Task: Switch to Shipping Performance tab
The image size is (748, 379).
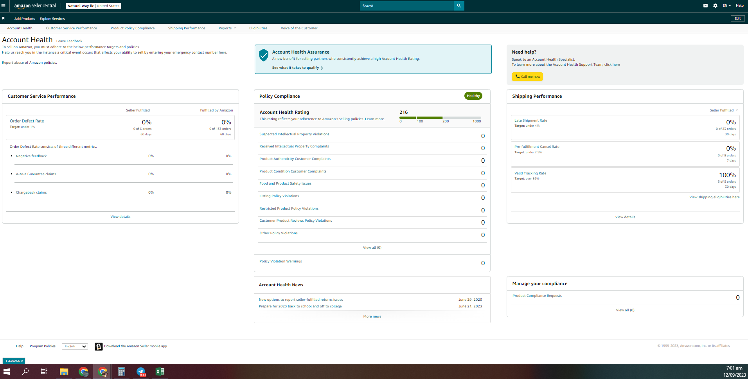Action: [x=187, y=28]
